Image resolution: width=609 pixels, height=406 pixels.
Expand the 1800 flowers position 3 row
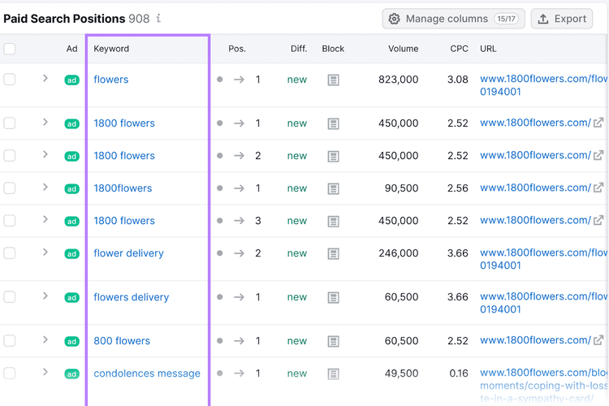(45, 219)
